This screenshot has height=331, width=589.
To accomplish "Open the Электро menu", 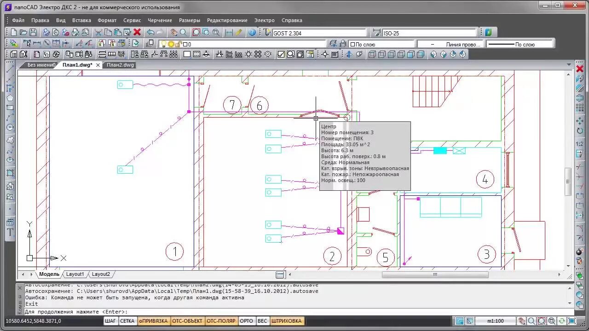I will click(x=265, y=20).
